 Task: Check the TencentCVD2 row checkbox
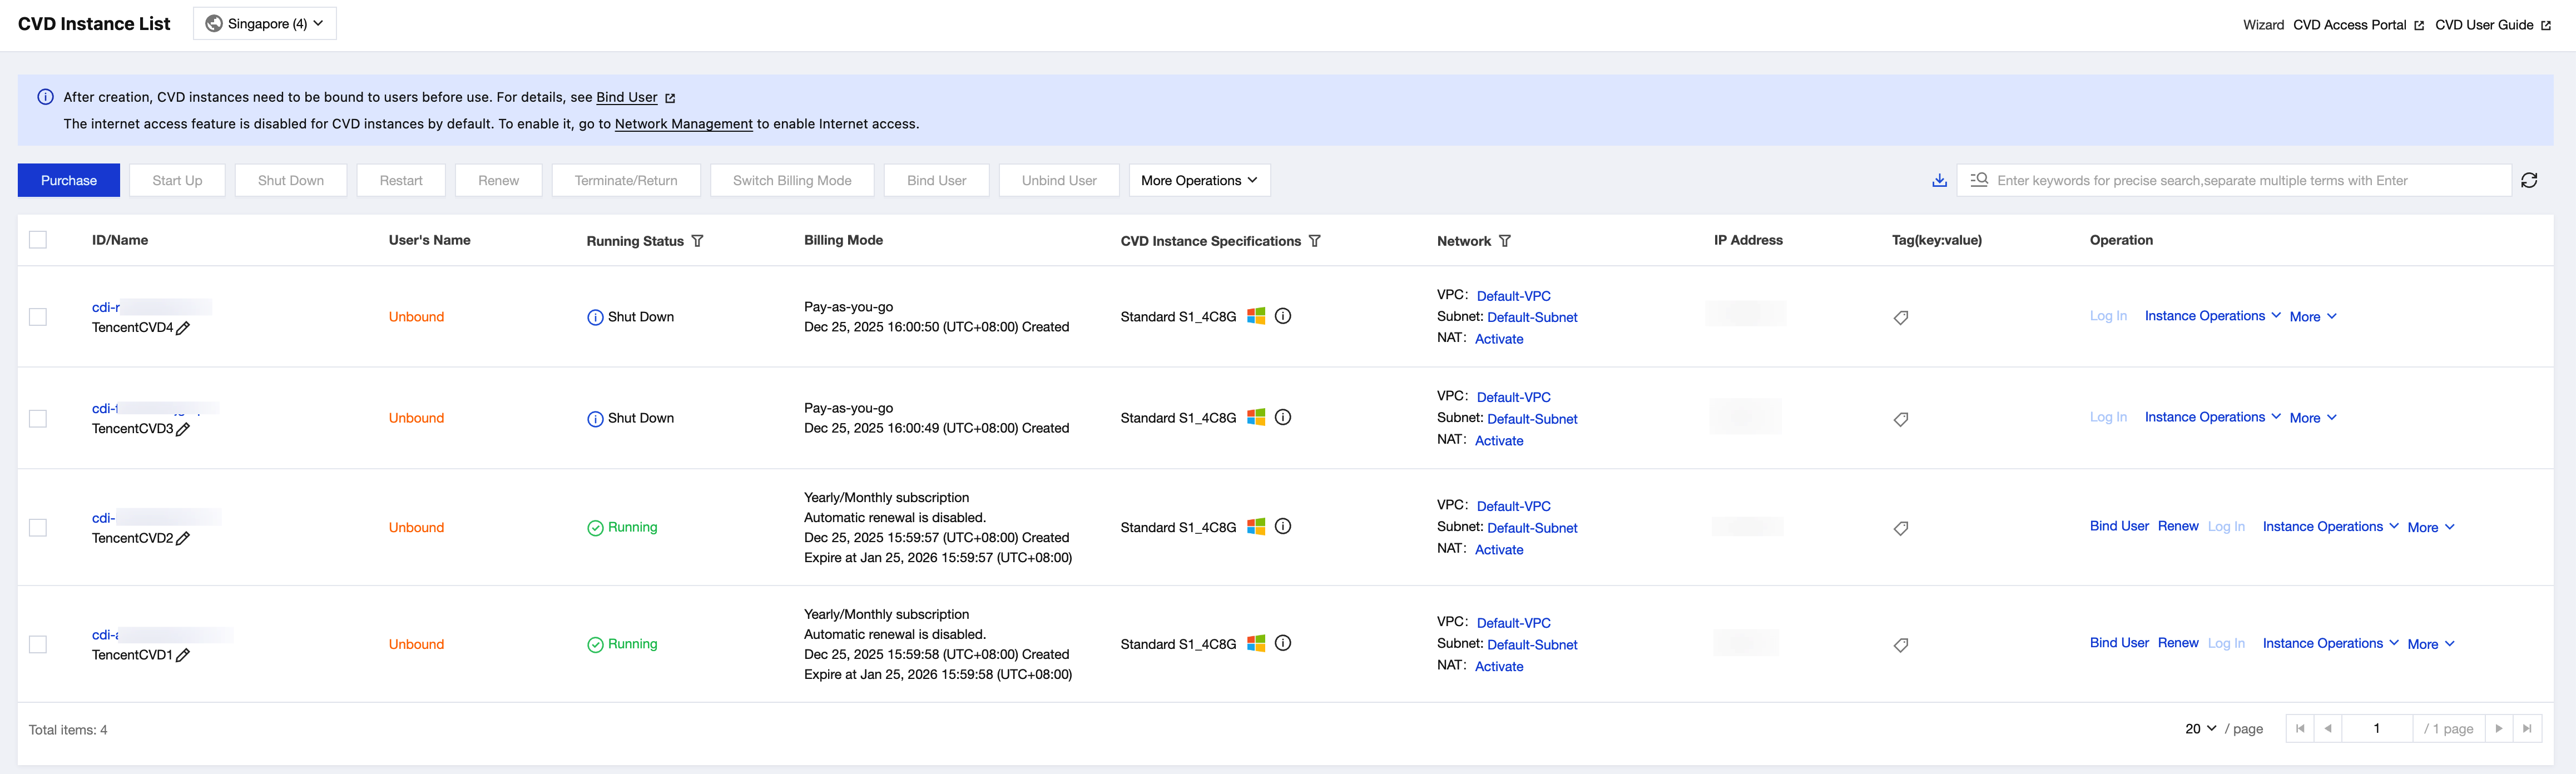click(38, 528)
